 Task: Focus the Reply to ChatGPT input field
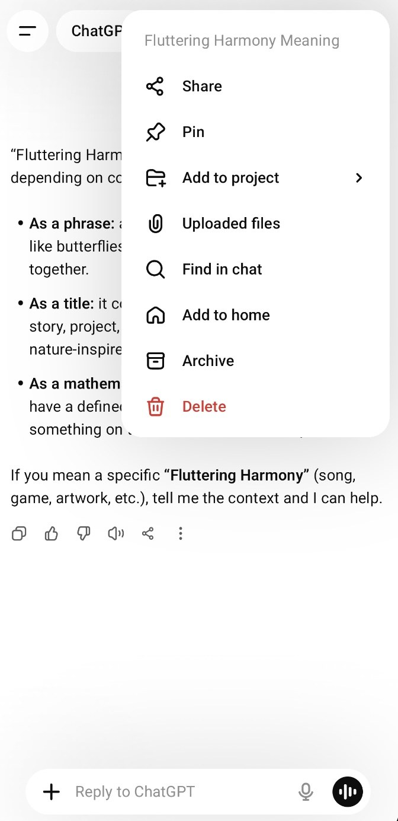click(178, 791)
